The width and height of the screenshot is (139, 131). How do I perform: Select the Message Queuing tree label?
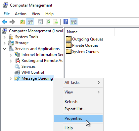tap(37, 78)
